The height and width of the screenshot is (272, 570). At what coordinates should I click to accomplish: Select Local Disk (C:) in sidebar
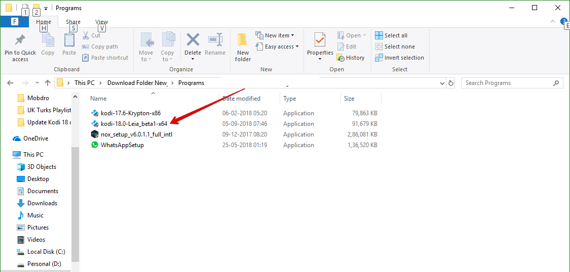click(46, 252)
